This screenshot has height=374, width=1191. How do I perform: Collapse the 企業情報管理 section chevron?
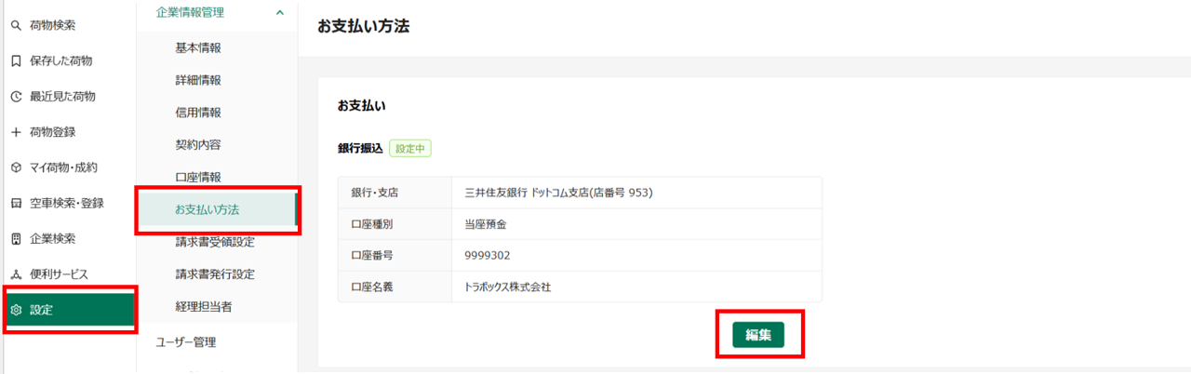click(280, 12)
